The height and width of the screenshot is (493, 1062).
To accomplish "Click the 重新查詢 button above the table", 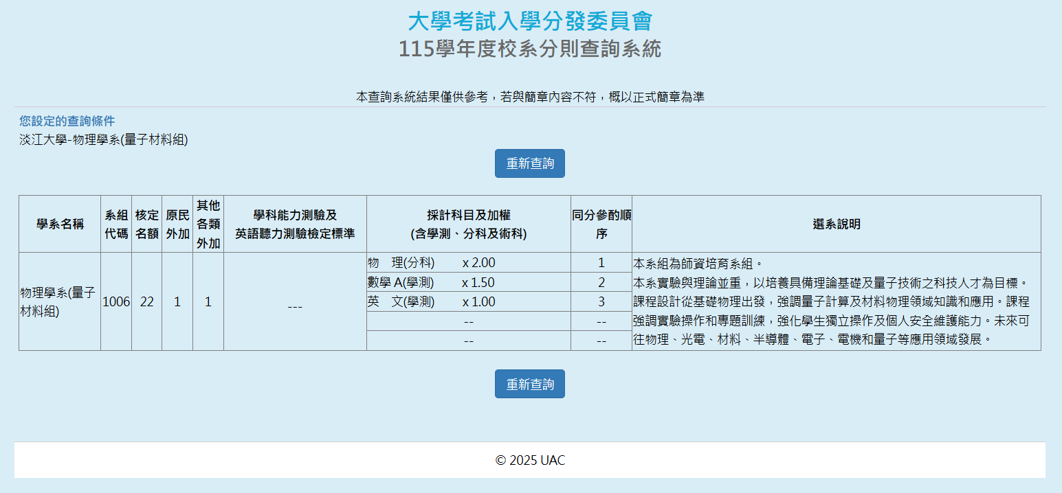I will point(529,163).
